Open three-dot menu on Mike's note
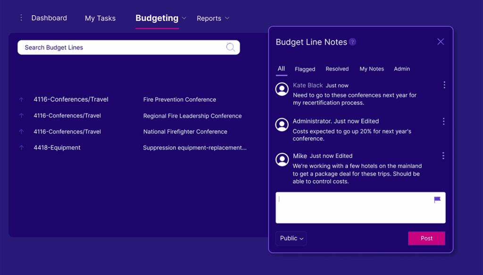This screenshot has height=275, width=483. coord(443,156)
